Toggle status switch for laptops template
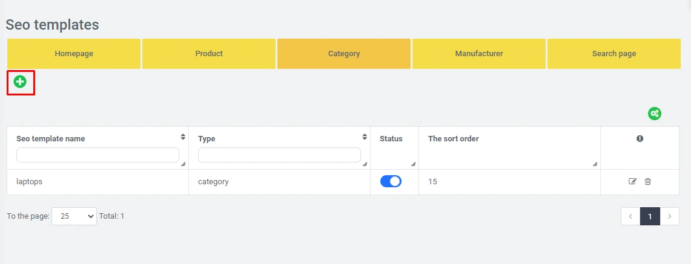691x264 pixels. (x=391, y=181)
